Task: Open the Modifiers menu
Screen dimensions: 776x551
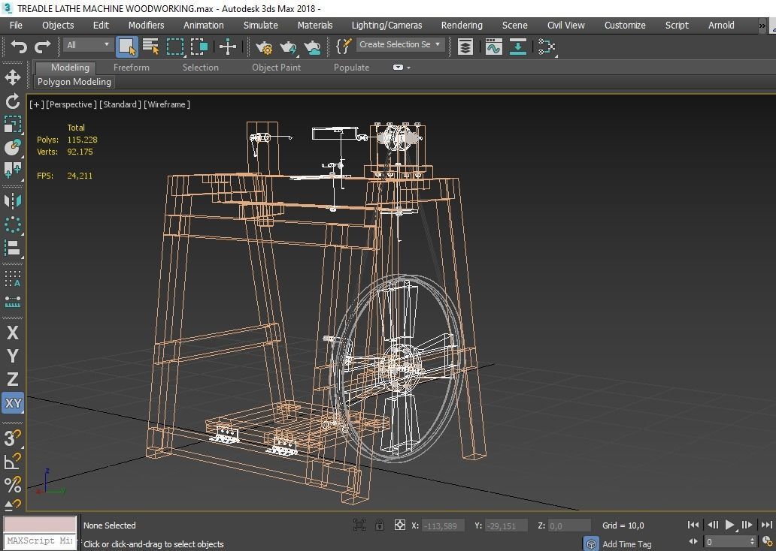Action: pos(146,26)
